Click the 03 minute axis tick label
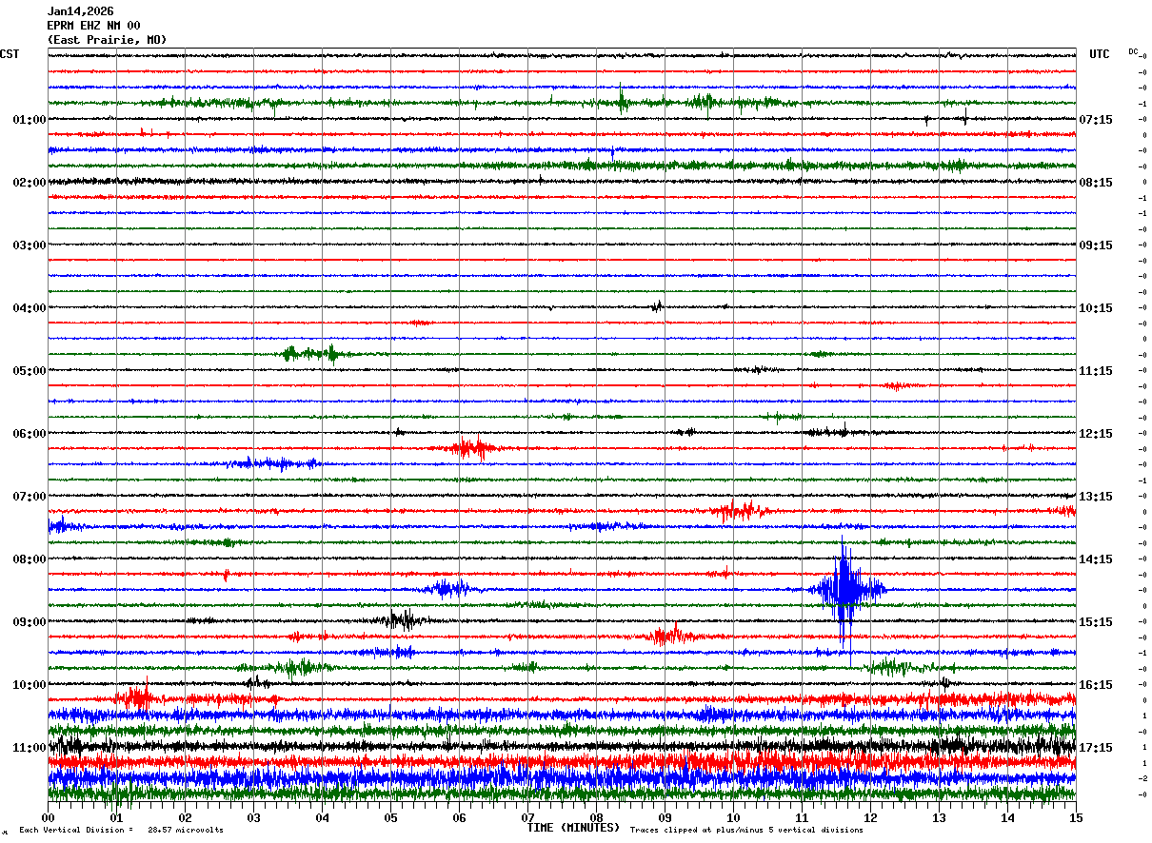Viewport: 1152px width, 843px height. tap(254, 817)
